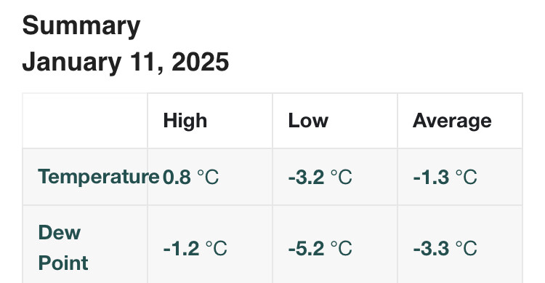The width and height of the screenshot is (545, 283).
Task: Click the °C unit beside -1.2
Action: click(x=217, y=249)
